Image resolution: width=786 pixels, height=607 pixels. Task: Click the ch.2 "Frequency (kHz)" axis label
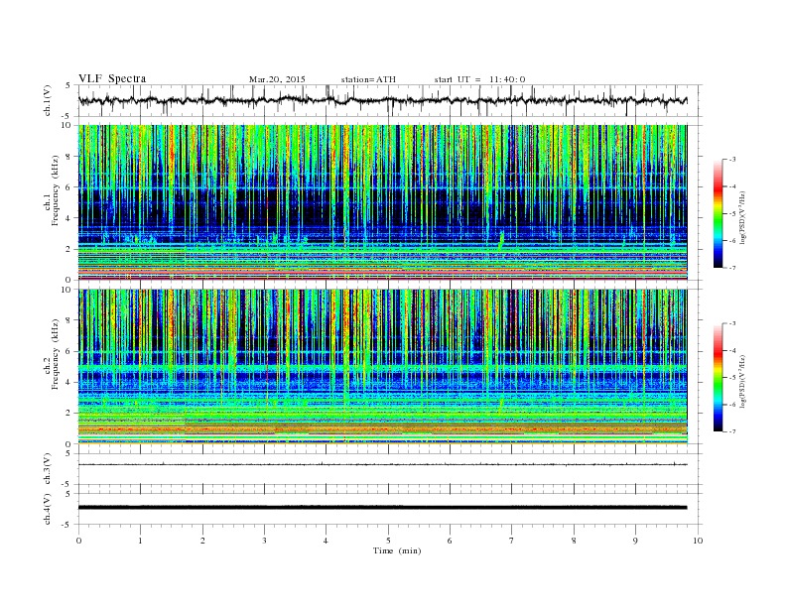56,355
